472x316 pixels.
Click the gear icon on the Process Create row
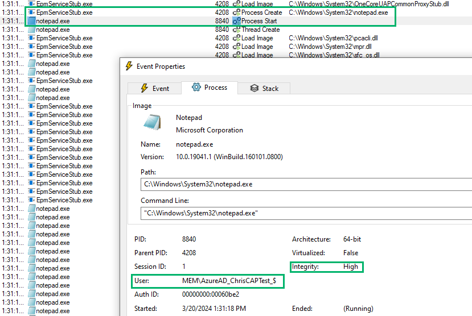(x=237, y=13)
